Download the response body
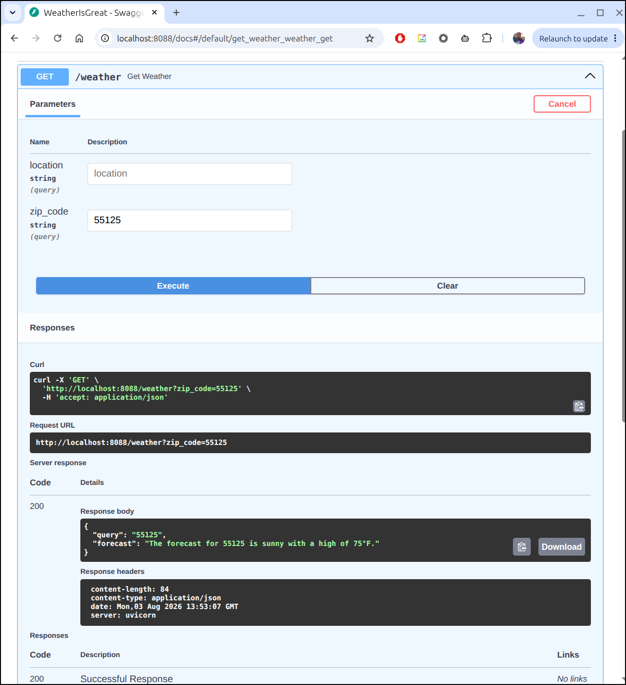This screenshot has width=626, height=685. coord(562,546)
